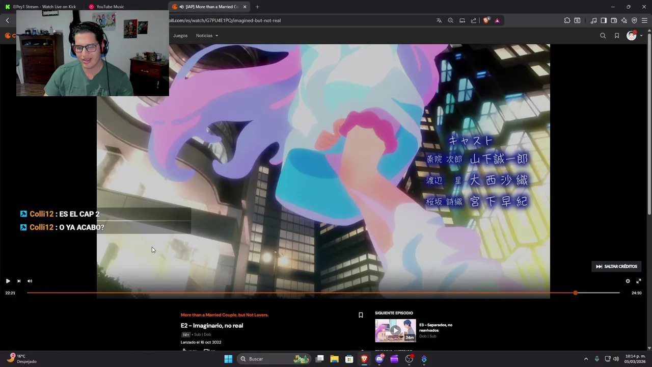Open File Explorer from the taskbar
652x367 pixels.
click(x=334, y=359)
